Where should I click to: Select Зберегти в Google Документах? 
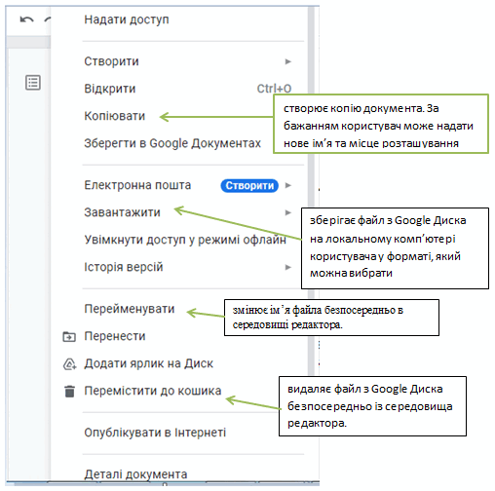click(172, 143)
